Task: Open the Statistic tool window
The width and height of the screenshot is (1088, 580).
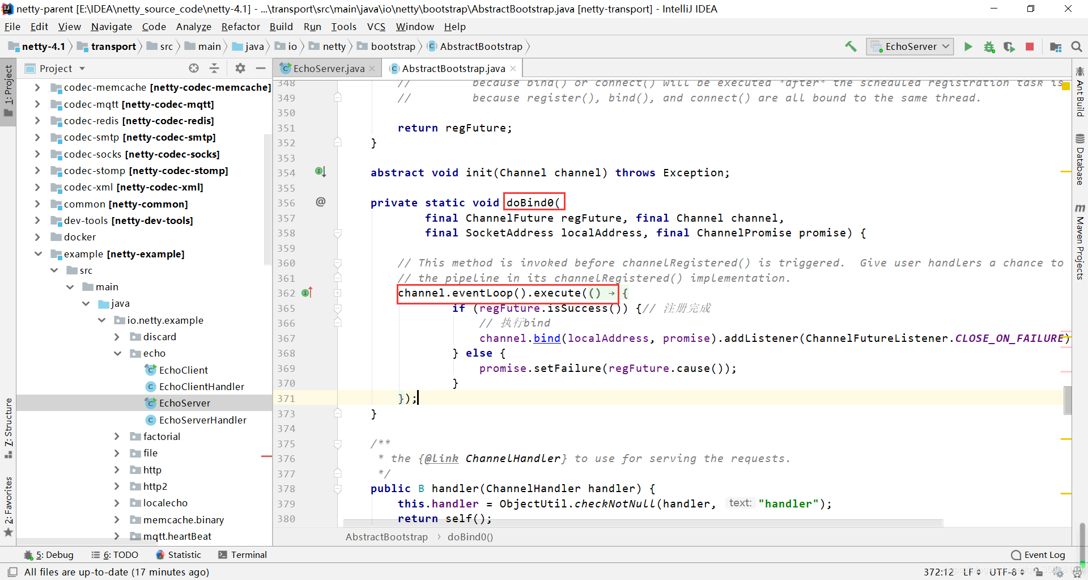Action: 178,555
